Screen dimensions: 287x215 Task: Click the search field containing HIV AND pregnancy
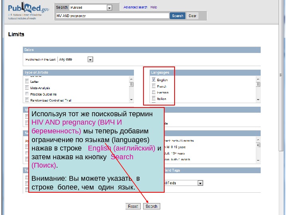point(112,16)
